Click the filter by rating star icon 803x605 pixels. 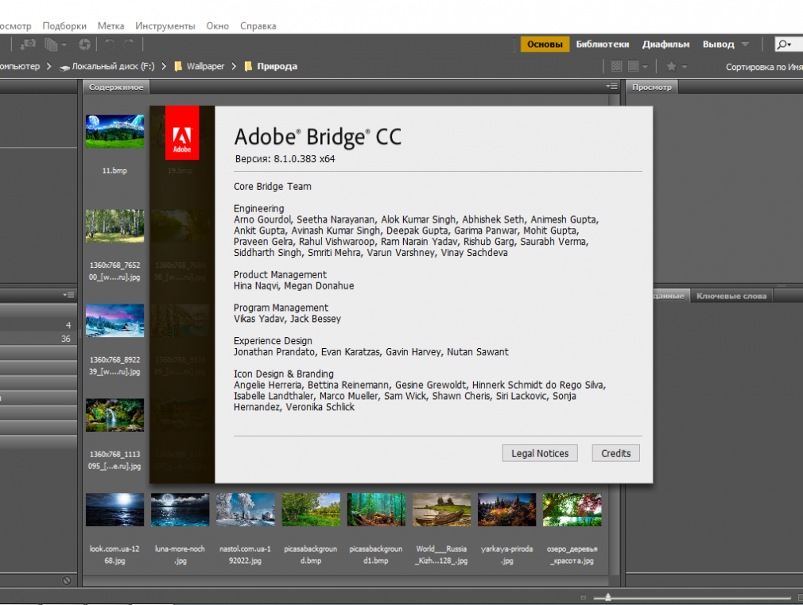click(671, 66)
